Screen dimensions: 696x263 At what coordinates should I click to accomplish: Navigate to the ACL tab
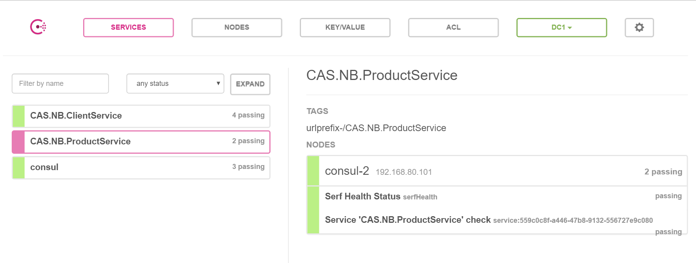[x=453, y=27]
